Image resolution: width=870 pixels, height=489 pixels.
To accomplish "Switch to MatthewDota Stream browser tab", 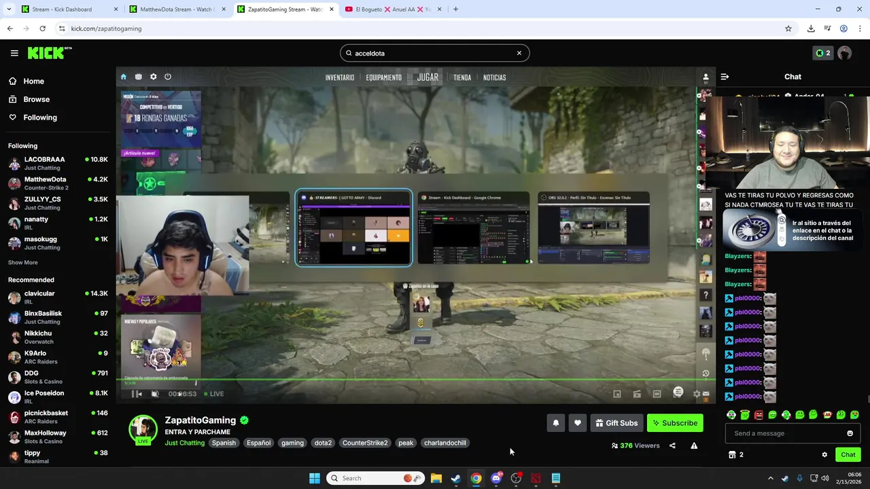I will (x=177, y=10).
